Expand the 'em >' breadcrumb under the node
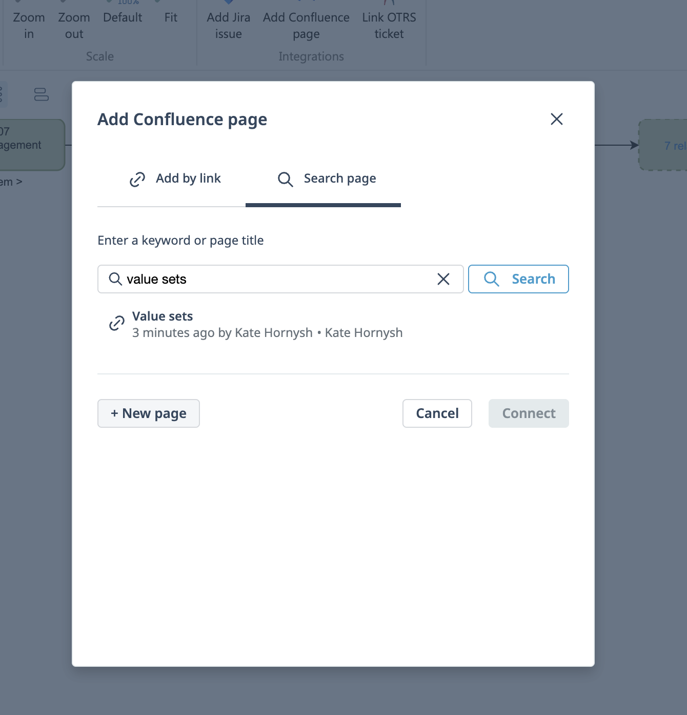 11,182
